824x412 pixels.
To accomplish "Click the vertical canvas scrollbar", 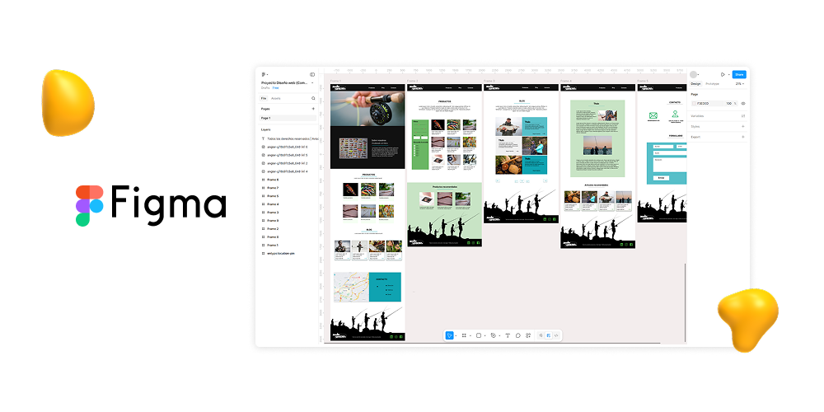I will (x=686, y=301).
